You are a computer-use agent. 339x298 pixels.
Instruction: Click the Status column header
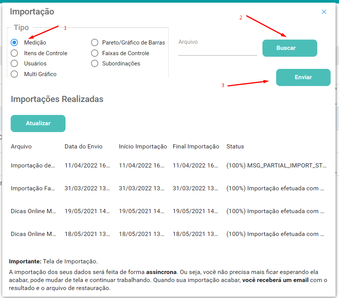tap(235, 146)
